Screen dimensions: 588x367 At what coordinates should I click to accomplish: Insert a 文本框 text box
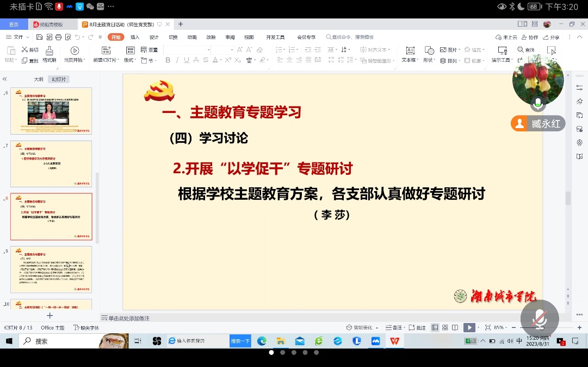[410, 56]
